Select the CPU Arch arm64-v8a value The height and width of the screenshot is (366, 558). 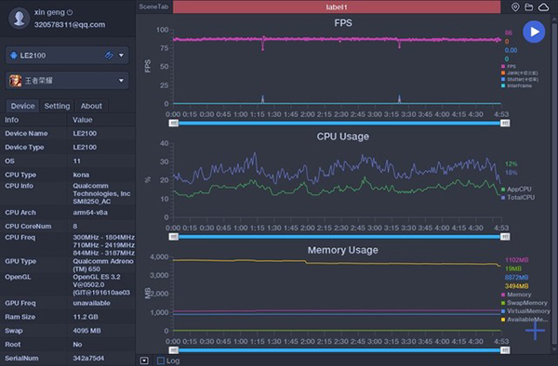(90, 213)
